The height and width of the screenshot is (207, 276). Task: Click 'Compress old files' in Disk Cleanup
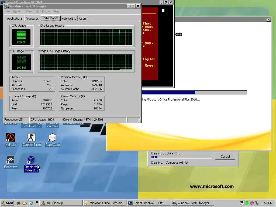point(177,163)
